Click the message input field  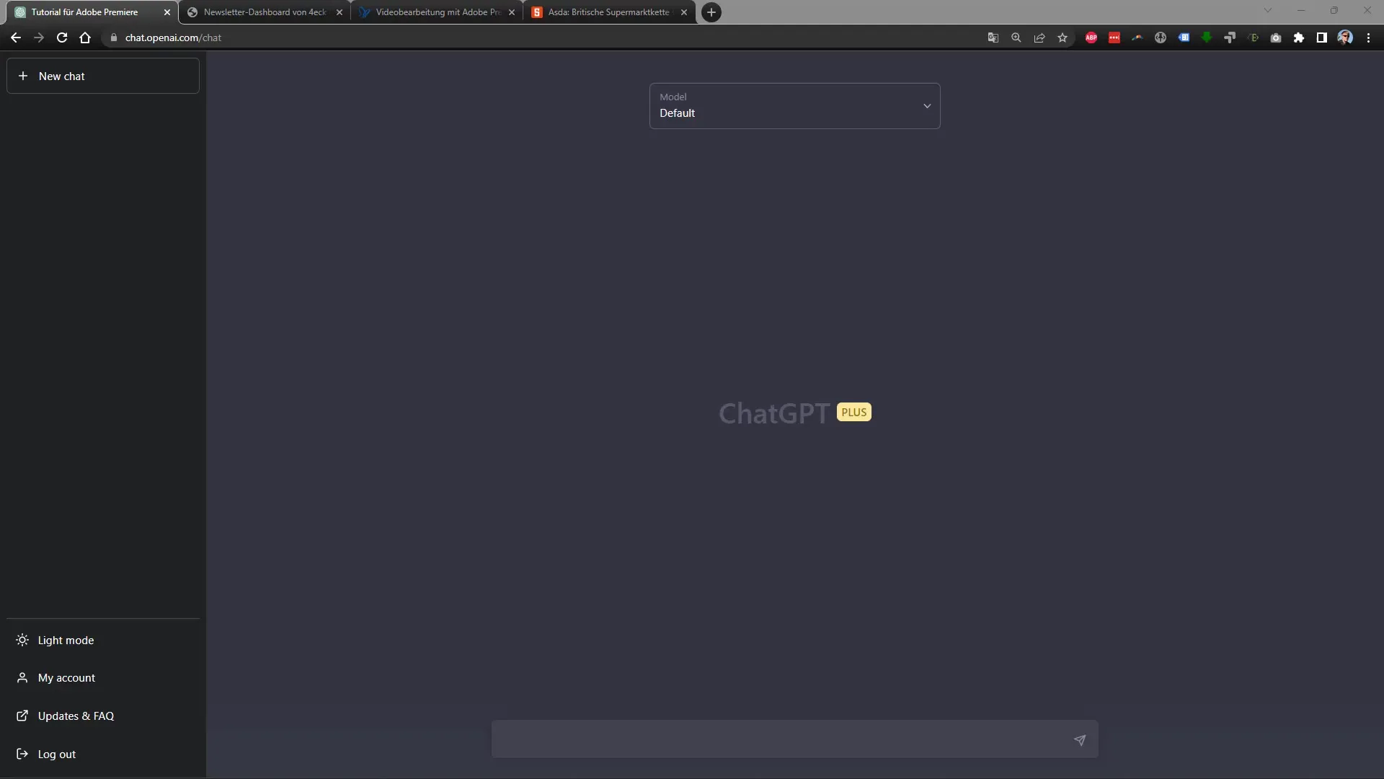click(x=794, y=739)
